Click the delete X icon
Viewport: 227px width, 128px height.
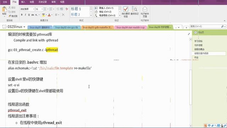(x=63, y=15)
